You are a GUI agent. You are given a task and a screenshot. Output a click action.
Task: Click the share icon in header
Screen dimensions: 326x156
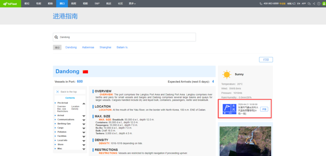tap(314, 4)
